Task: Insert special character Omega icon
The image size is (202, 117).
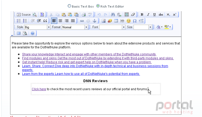Action: 135,21
